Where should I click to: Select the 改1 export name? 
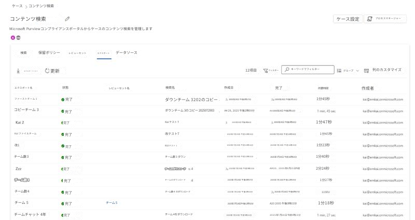click(17, 145)
